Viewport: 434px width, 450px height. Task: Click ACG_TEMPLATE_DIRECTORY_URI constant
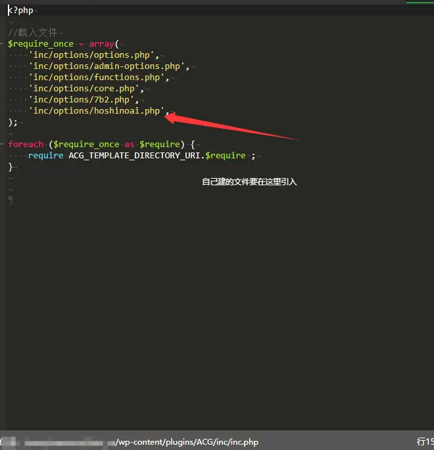[x=134, y=156]
